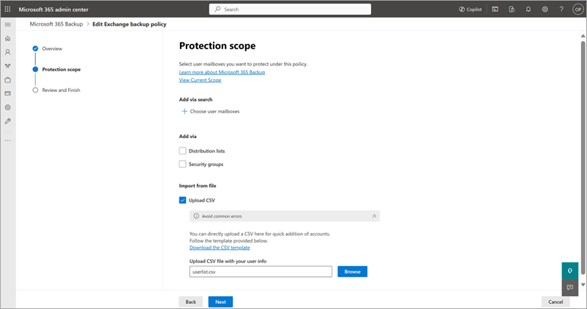Screen dimensions: 587x309
Task: Open Copilot from the top bar
Action: tap(470, 9)
